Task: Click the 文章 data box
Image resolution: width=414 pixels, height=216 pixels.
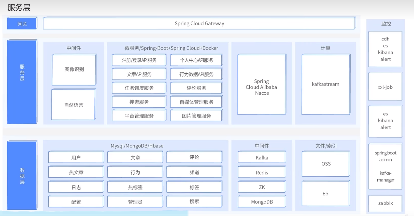Action: [135, 157]
